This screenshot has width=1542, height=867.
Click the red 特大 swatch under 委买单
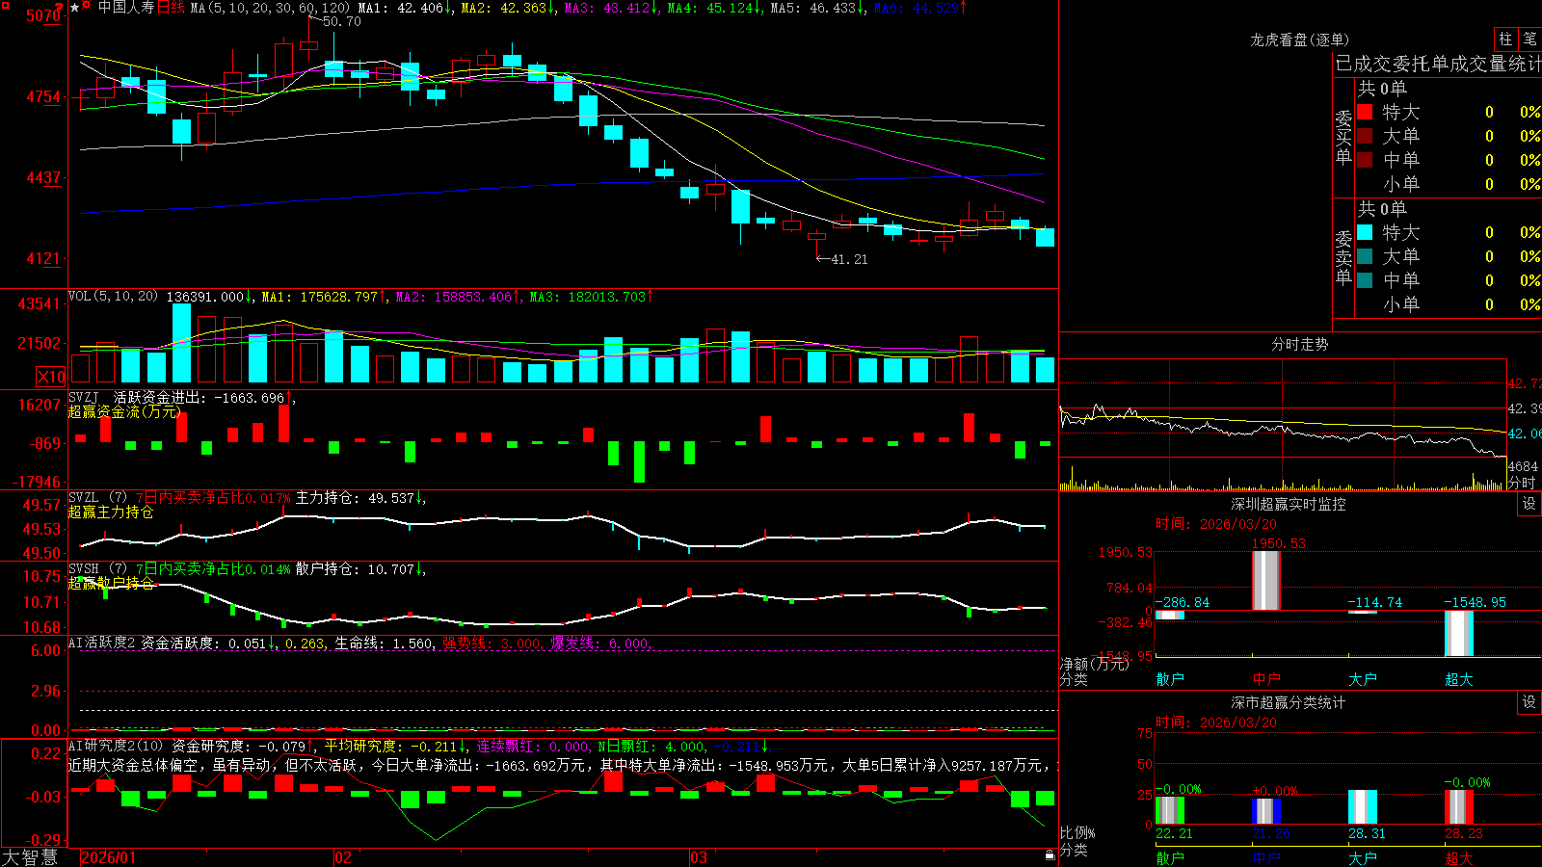1365,112
